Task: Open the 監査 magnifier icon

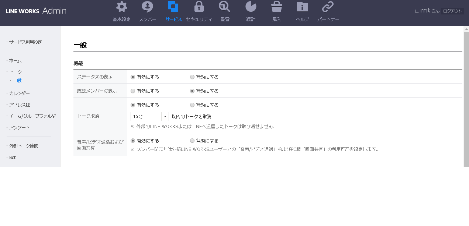Action: (x=224, y=7)
